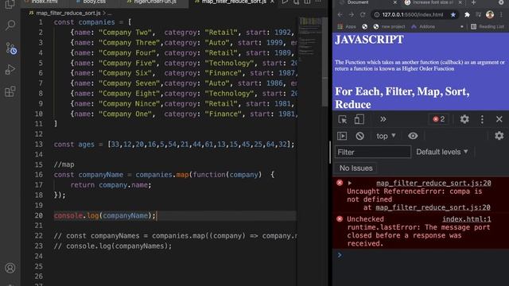Select the map_filter_reduce_sort.js editor tab
Viewport: 509px width, 286px height.
tap(231, 2)
